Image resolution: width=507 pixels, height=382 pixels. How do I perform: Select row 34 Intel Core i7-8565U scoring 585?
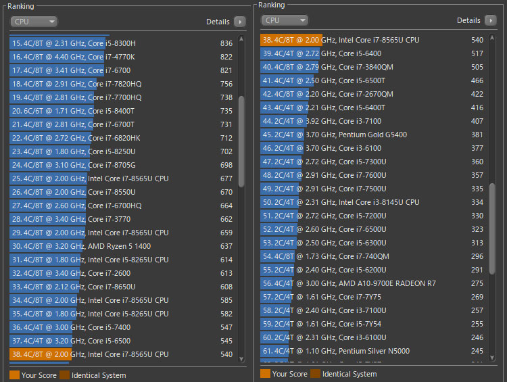[x=122, y=300]
